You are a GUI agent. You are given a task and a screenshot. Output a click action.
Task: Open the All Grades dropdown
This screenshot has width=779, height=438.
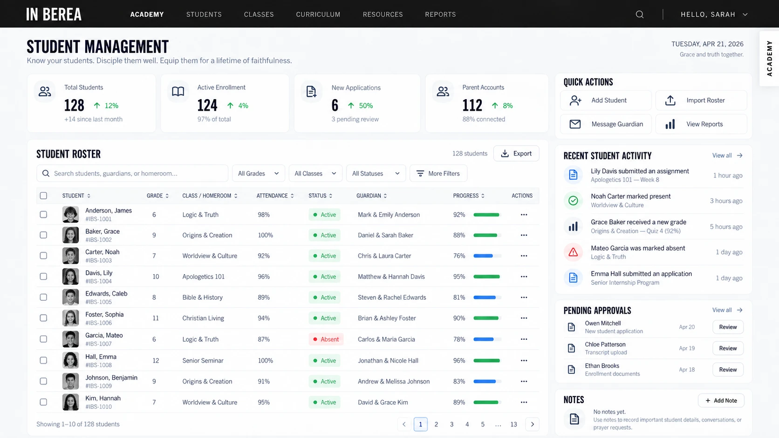259,174
